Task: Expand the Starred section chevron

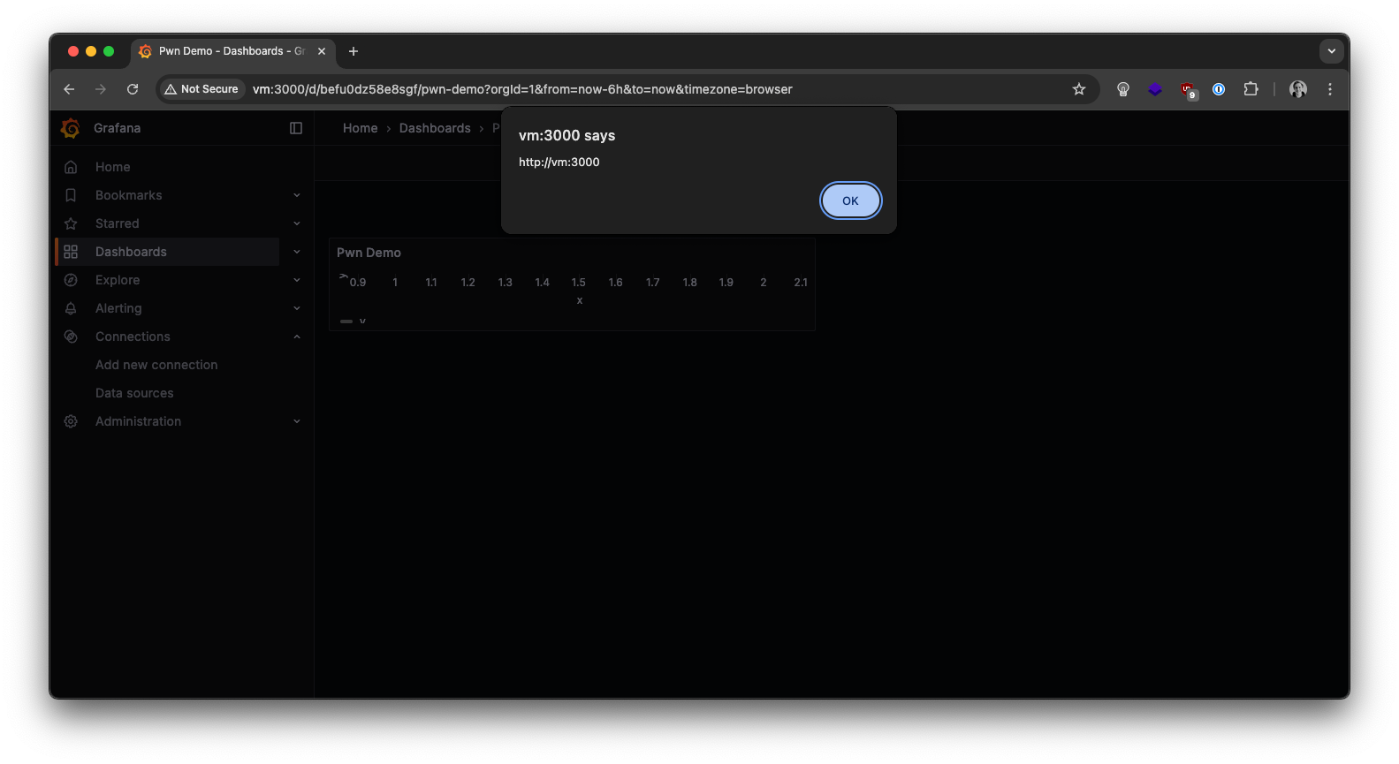Action: (x=297, y=223)
